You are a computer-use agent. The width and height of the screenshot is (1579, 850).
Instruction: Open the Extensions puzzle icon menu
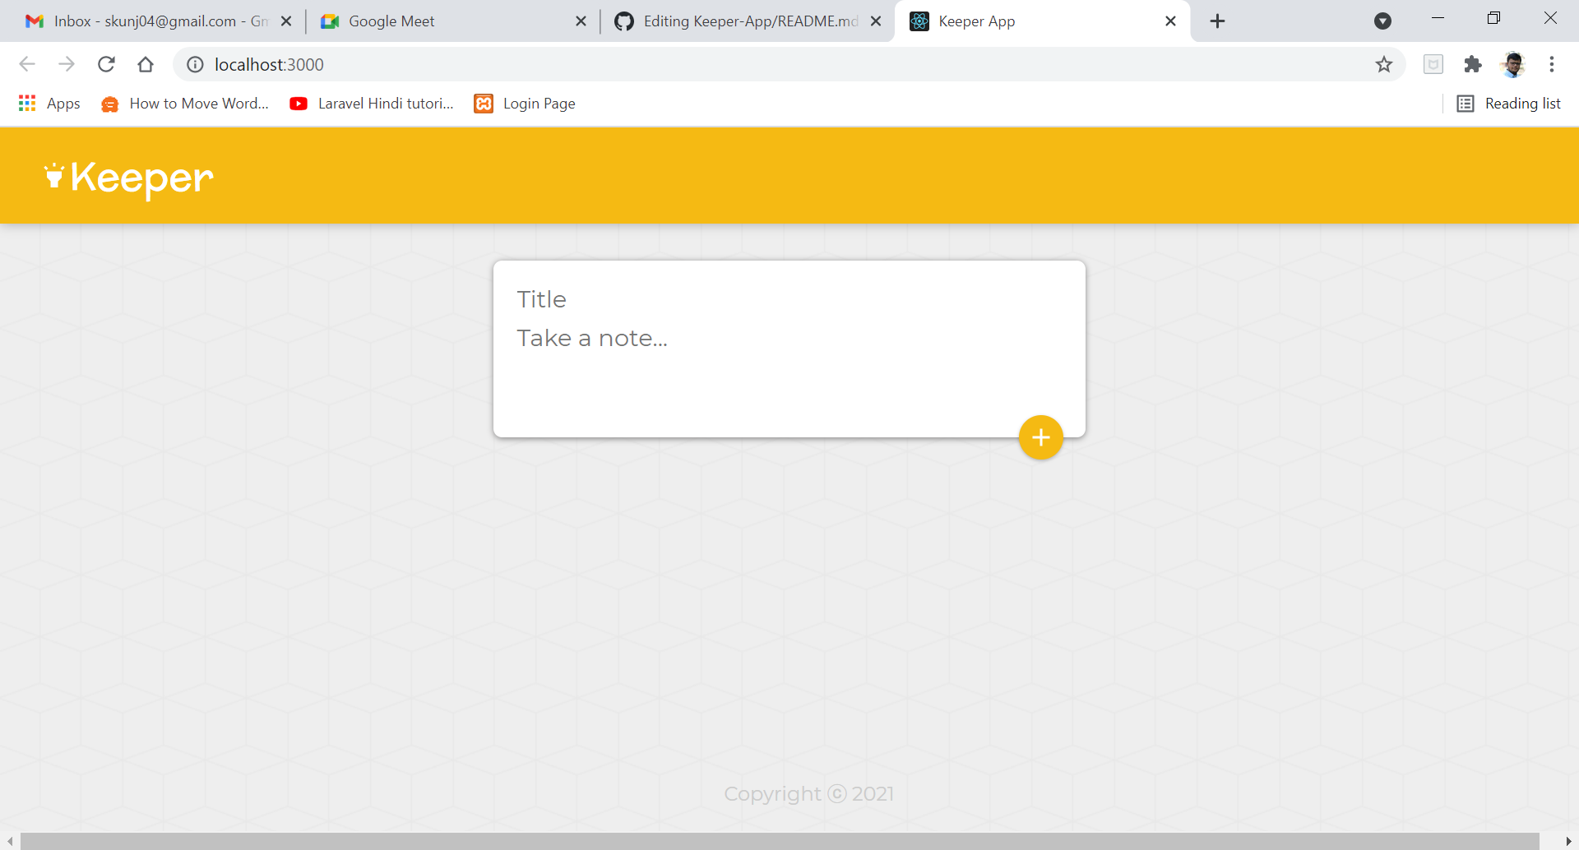1473,64
